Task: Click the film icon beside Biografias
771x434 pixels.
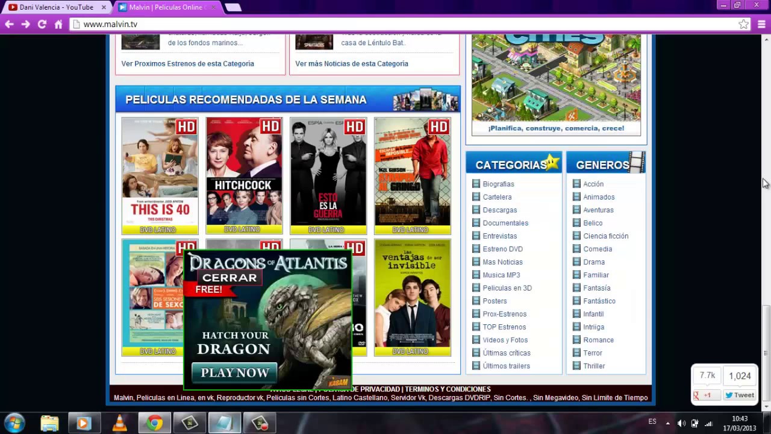Action: (476, 184)
